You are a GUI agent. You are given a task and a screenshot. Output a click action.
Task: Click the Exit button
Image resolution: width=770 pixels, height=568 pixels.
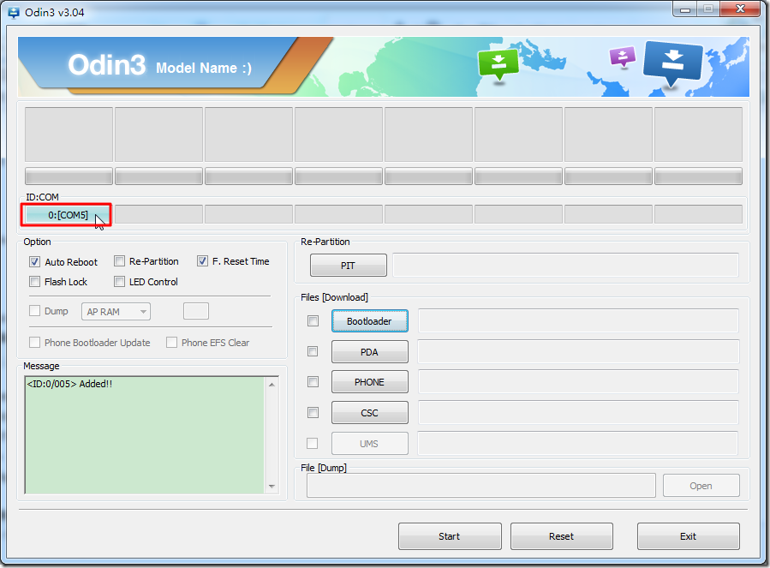click(689, 536)
